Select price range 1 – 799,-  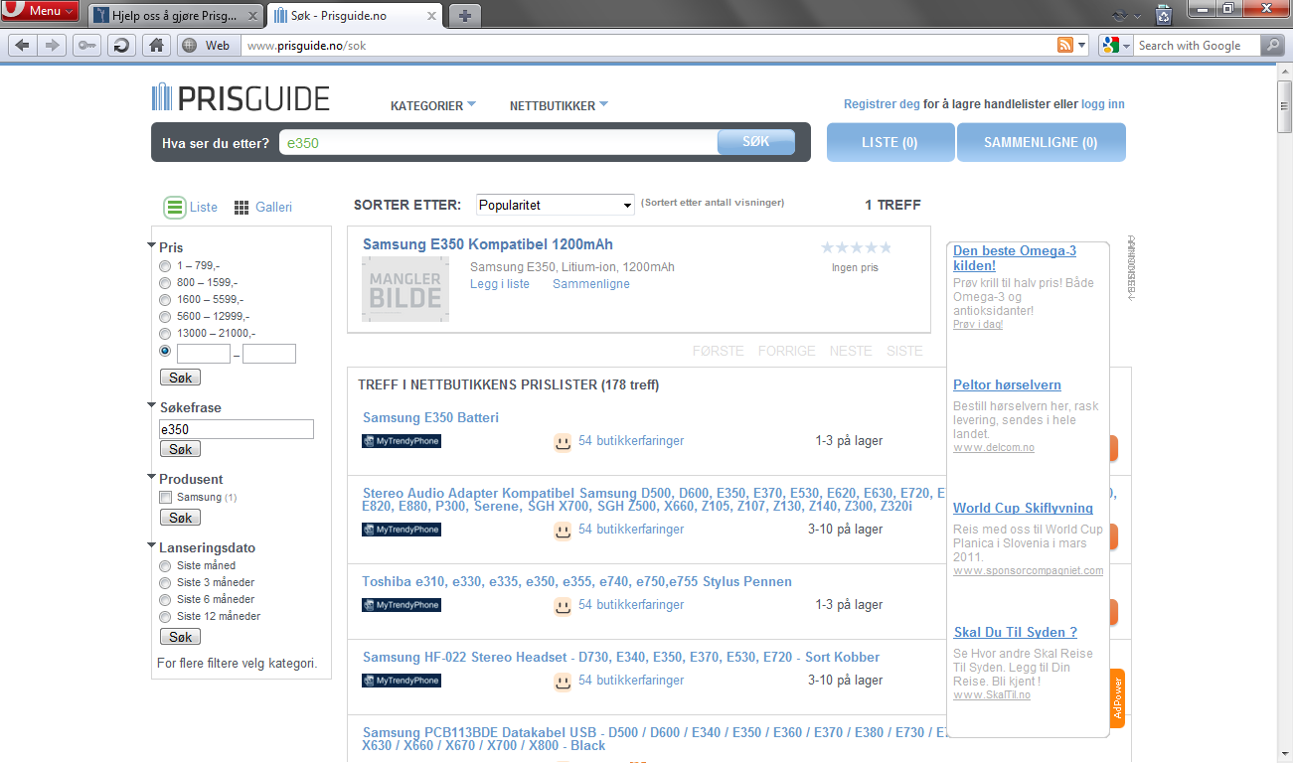(x=165, y=266)
